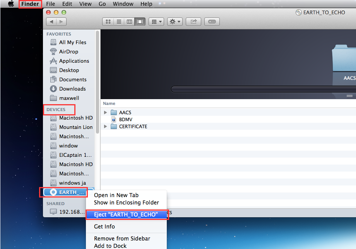Click the sidebar vertical scrollbar

[x=98, y=82]
